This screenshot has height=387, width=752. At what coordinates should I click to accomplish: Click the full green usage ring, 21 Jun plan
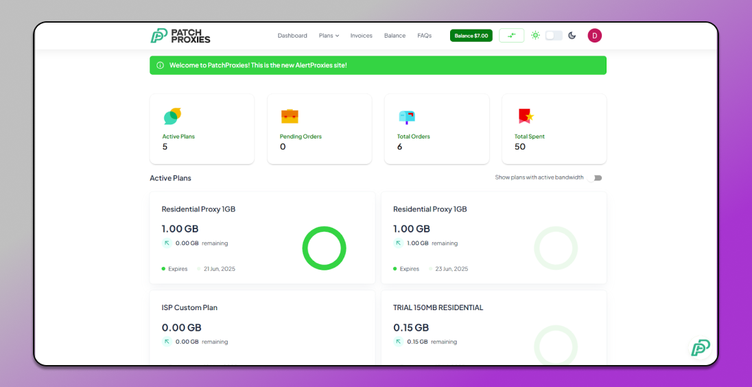click(325, 248)
